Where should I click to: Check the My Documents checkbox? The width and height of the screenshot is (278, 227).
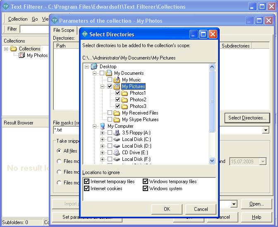(102, 73)
